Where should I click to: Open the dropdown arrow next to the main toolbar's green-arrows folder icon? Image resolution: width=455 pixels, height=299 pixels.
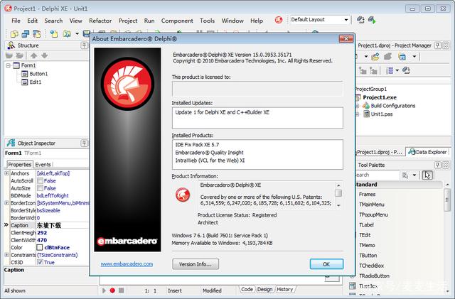pyautogui.click(x=77, y=34)
